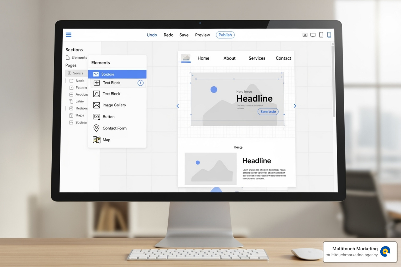401x267 pixels.
Task: Click the right carousel arrow on canvas
Action: 295,106
